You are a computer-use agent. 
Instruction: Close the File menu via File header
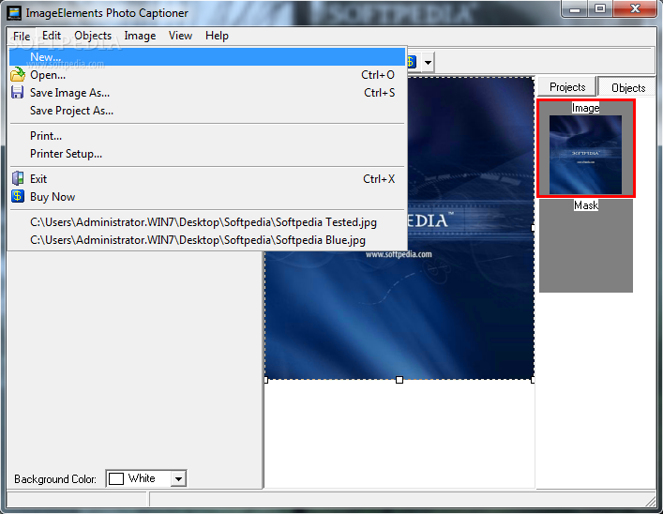[22, 37]
